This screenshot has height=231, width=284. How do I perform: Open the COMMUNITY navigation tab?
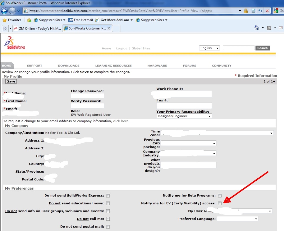(x=222, y=66)
